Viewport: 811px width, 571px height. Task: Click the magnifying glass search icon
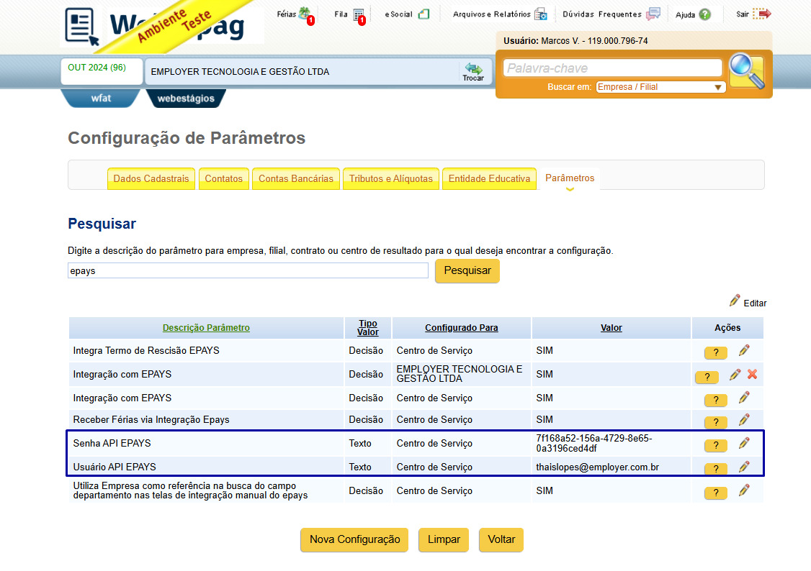click(x=746, y=72)
